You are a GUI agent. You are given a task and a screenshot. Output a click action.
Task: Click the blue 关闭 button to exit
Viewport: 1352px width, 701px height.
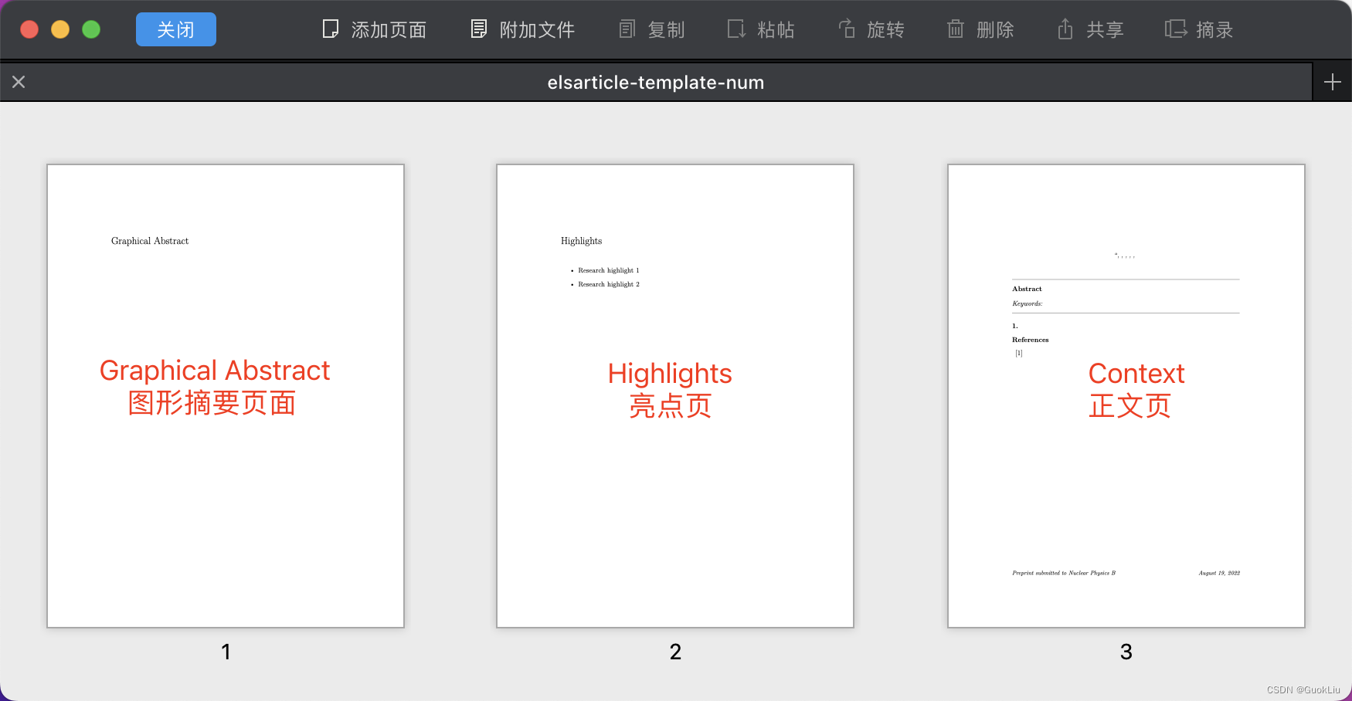[x=175, y=29]
